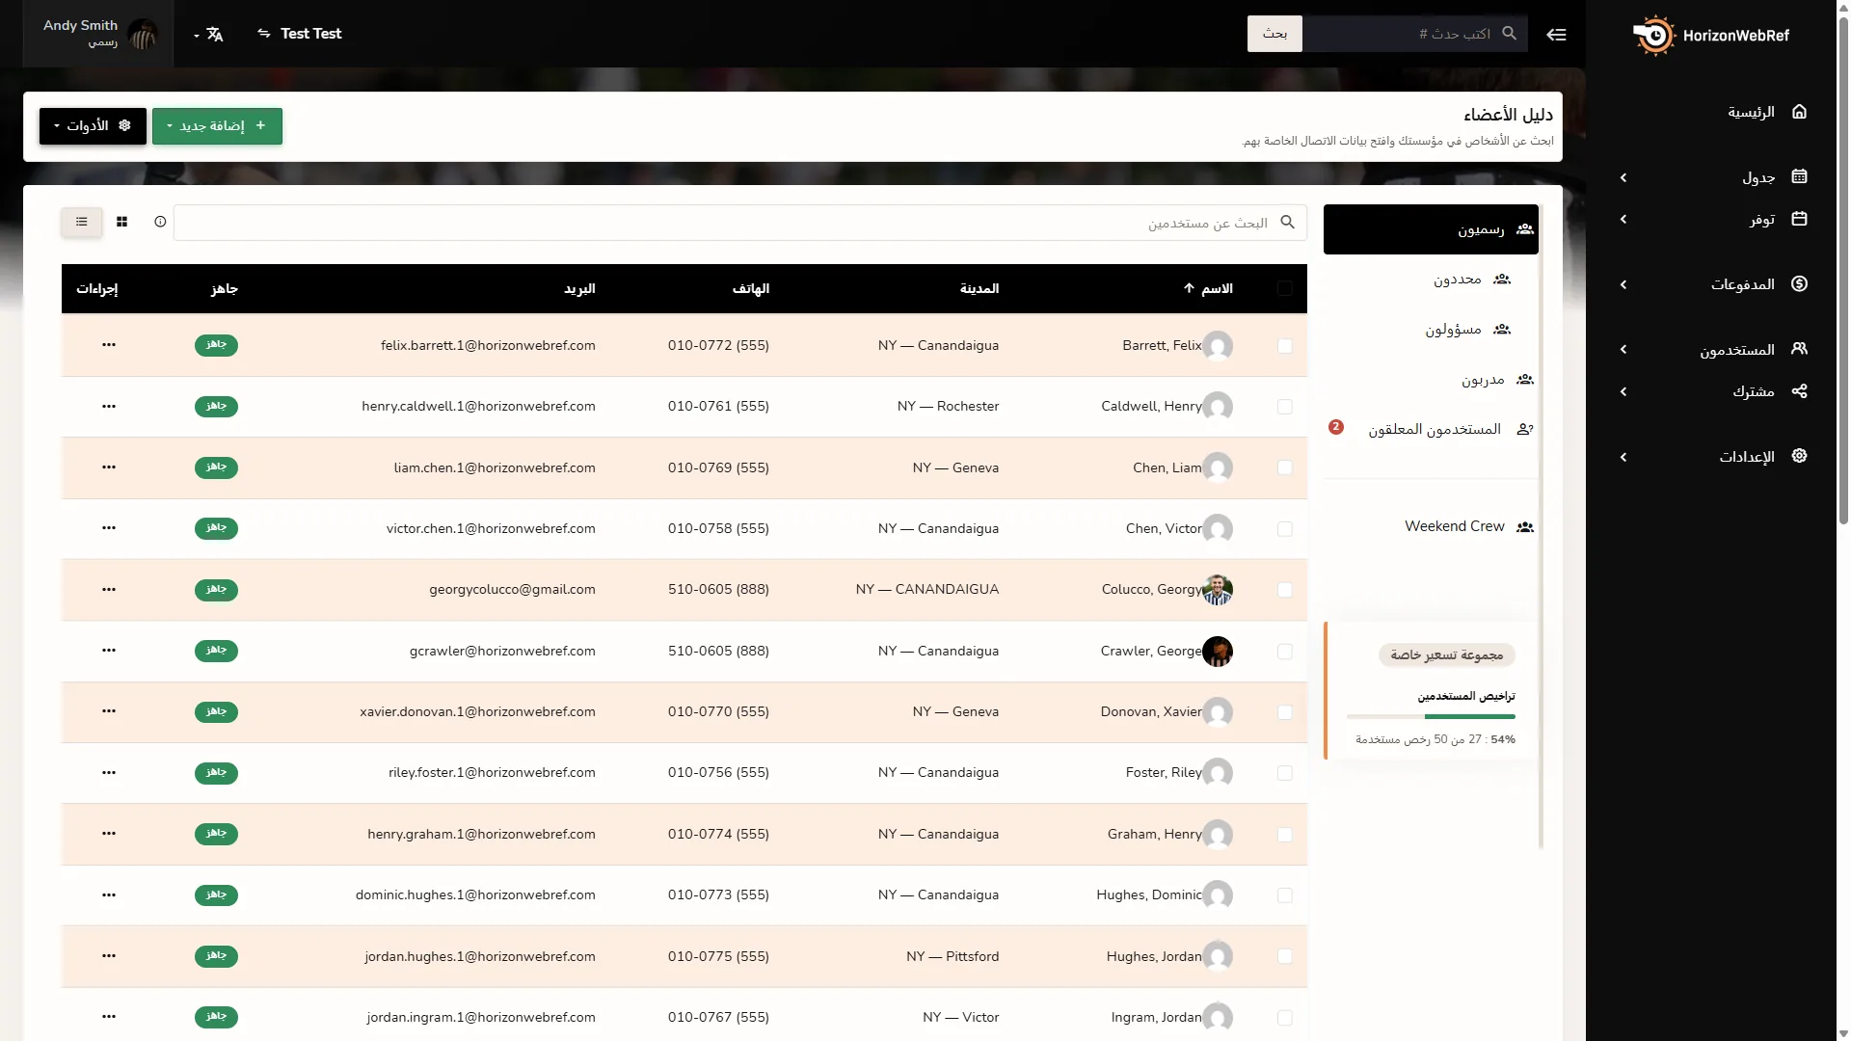Select the محددون tab
The image size is (1851, 1041).
[x=1431, y=280]
